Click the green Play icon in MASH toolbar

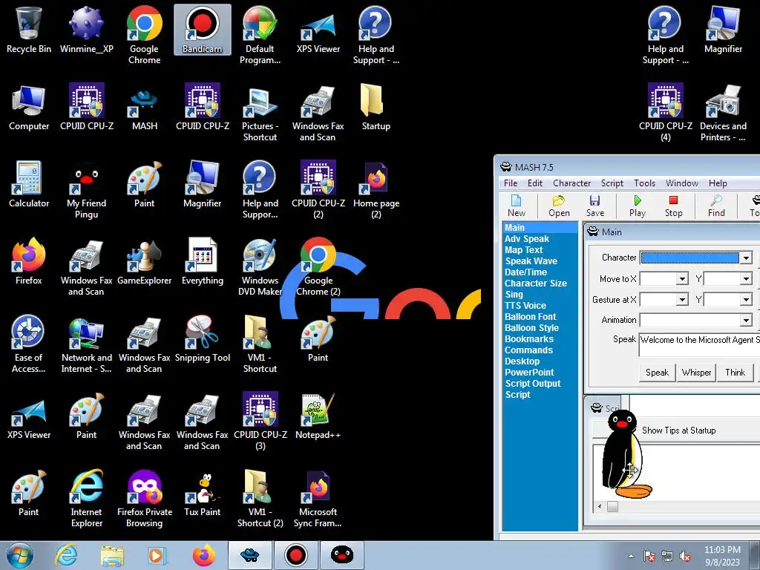point(638,206)
